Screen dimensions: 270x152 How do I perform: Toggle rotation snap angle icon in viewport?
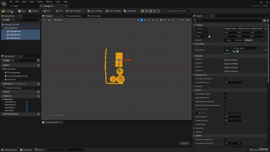pyautogui.click(x=169, y=20)
